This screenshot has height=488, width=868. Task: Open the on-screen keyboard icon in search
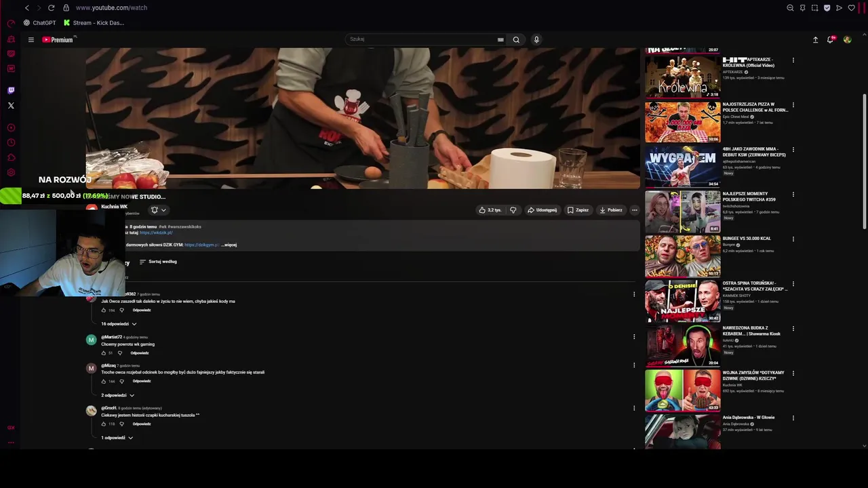tap(500, 39)
